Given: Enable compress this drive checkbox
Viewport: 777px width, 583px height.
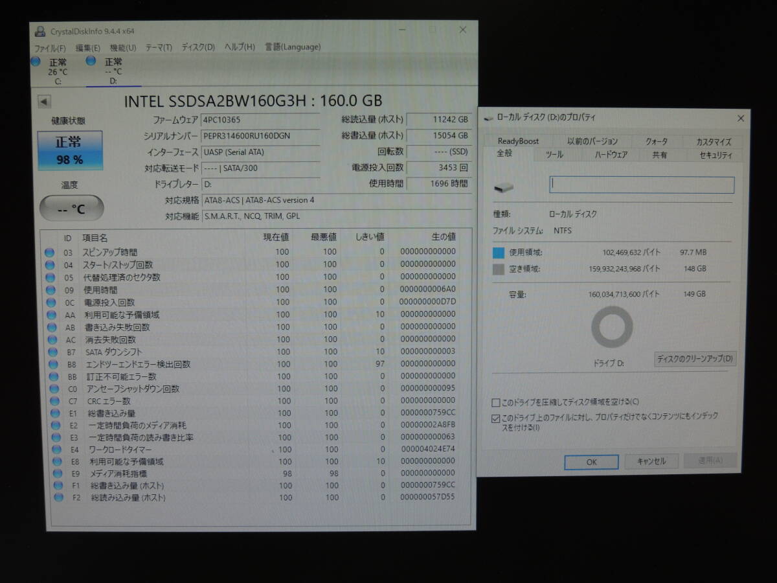Looking at the screenshot, I should [x=496, y=402].
